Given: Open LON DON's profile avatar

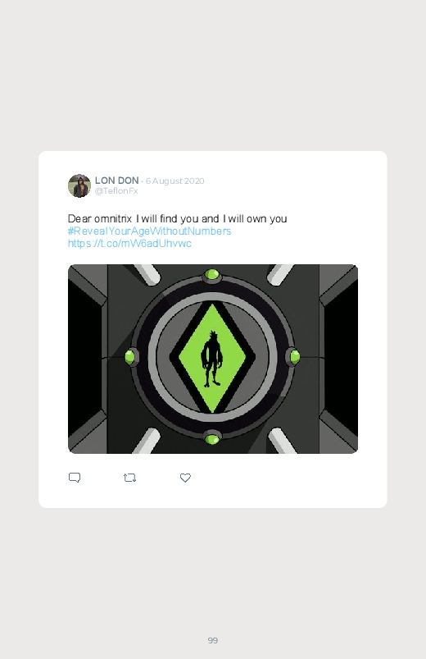Looking at the screenshot, I should pos(79,185).
